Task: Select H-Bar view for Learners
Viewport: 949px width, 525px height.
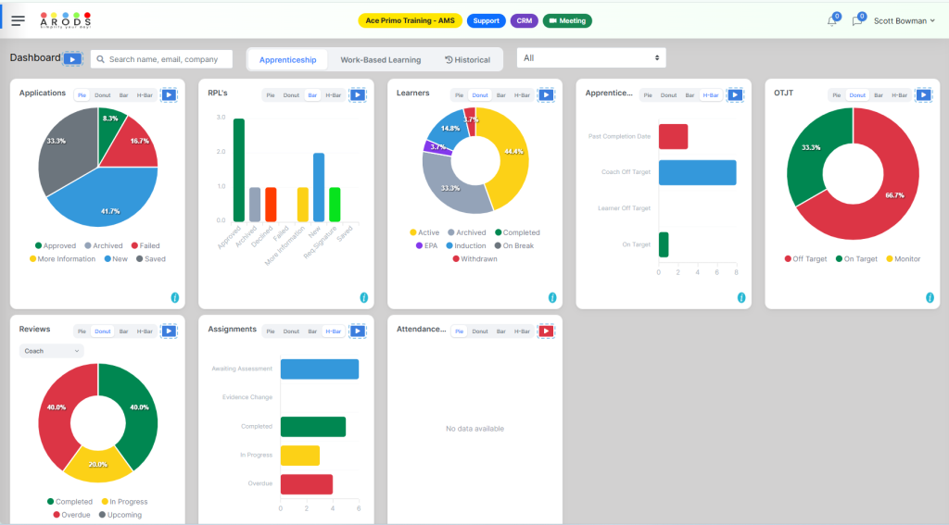Action: click(522, 95)
